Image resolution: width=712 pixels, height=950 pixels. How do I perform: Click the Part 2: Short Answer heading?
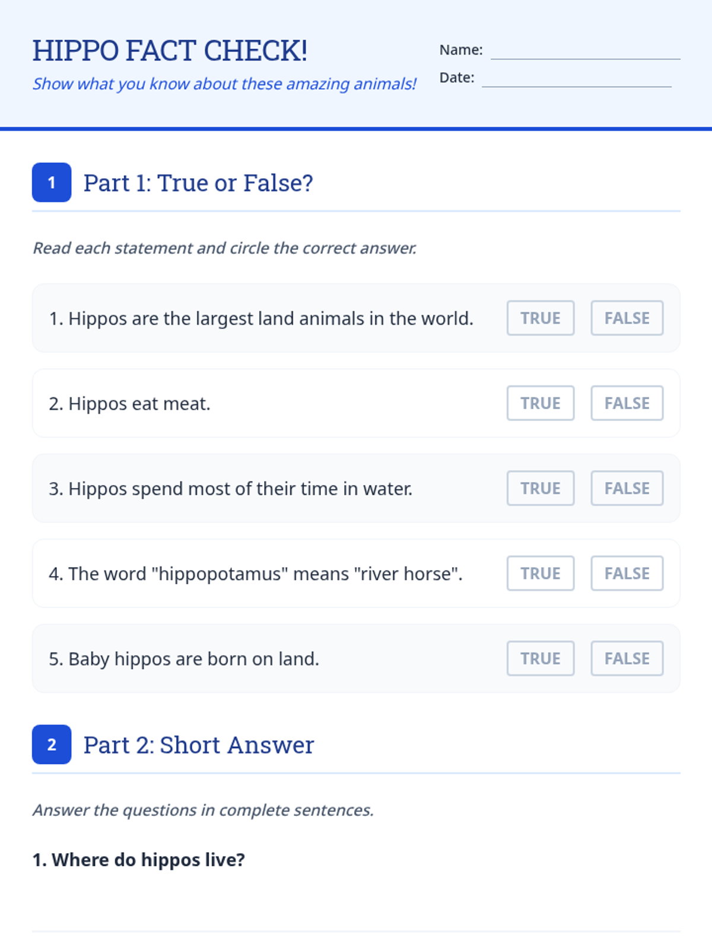199,745
